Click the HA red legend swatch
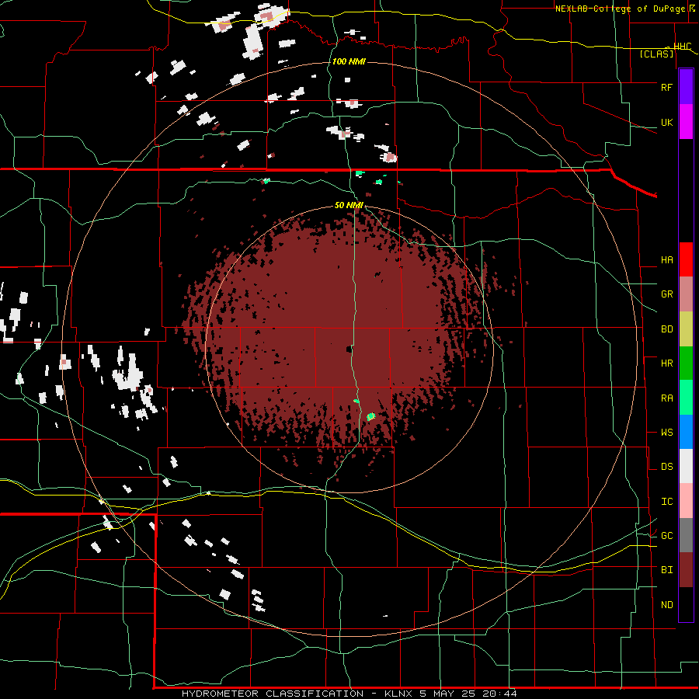Viewport: 699px width, 699px height. (x=686, y=259)
